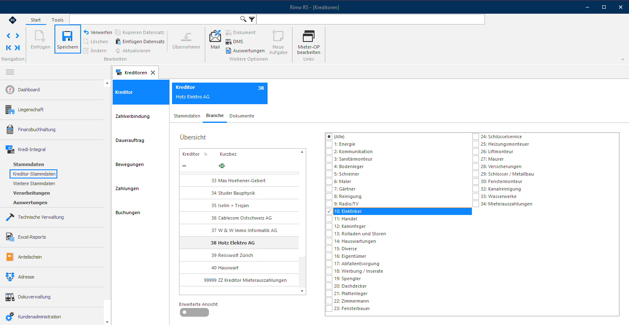Select row 39 Reisswolf Zürich
Viewport: 629px width, 325px height.
click(239, 255)
